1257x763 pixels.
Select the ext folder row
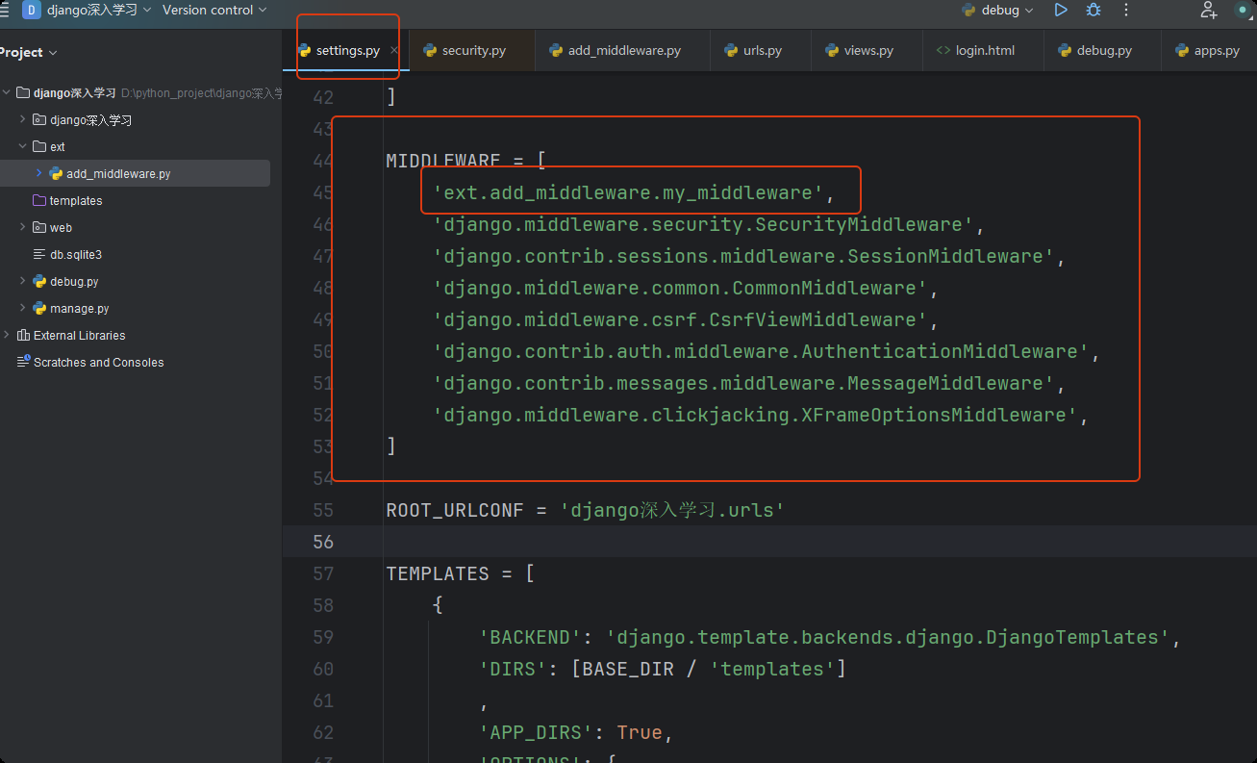coord(135,147)
